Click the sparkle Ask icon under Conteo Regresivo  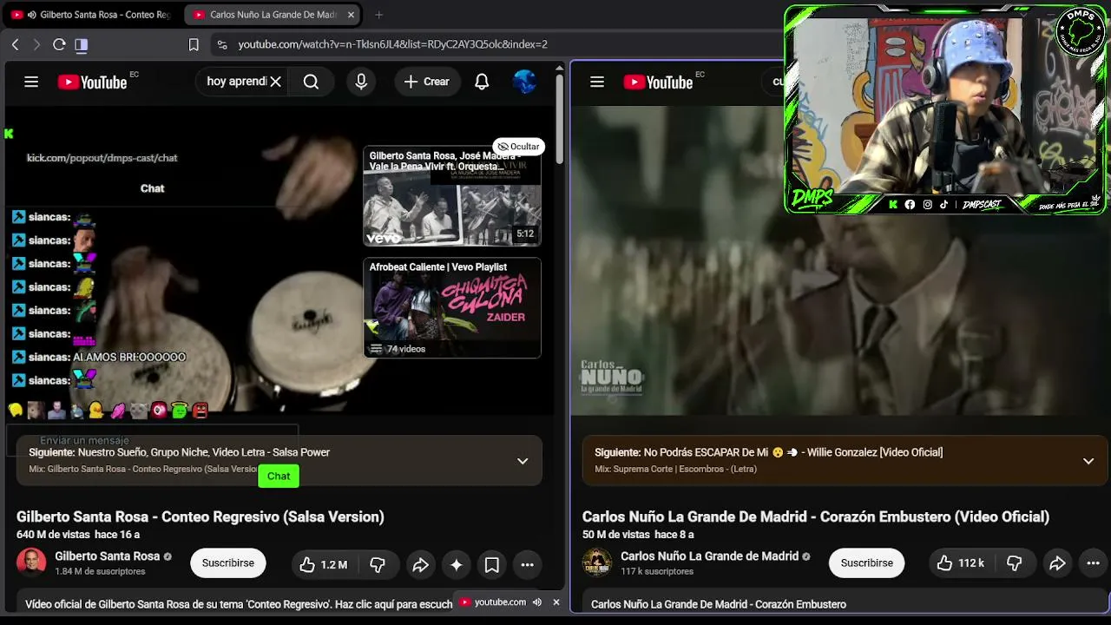coord(457,564)
